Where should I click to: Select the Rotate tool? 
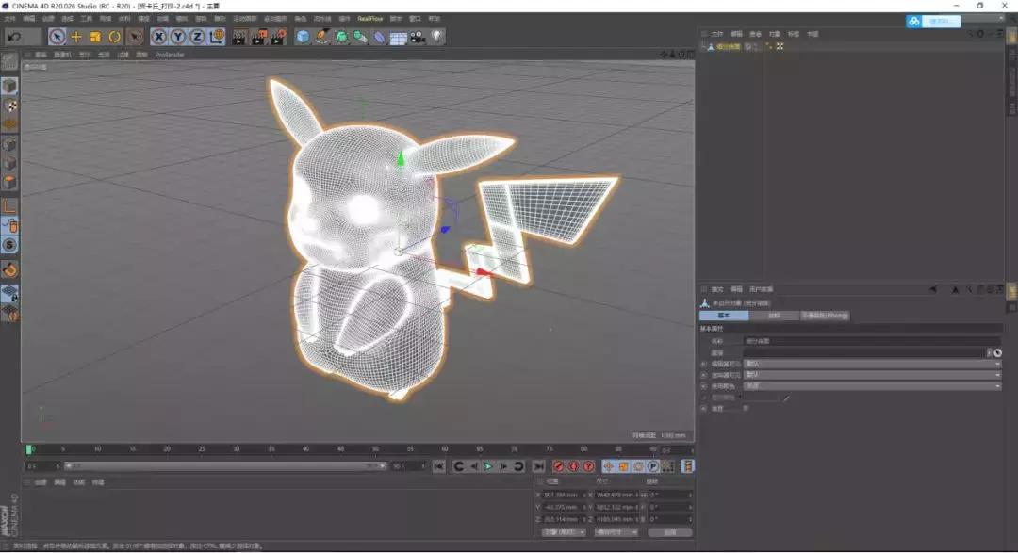point(116,37)
